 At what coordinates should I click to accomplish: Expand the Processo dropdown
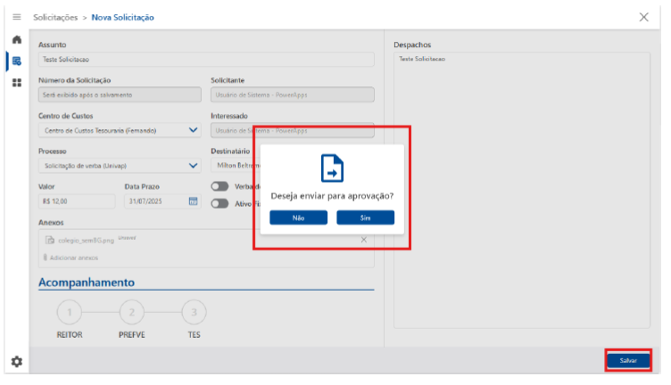pos(194,165)
